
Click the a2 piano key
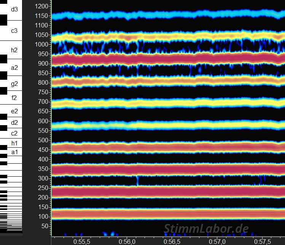(14, 68)
